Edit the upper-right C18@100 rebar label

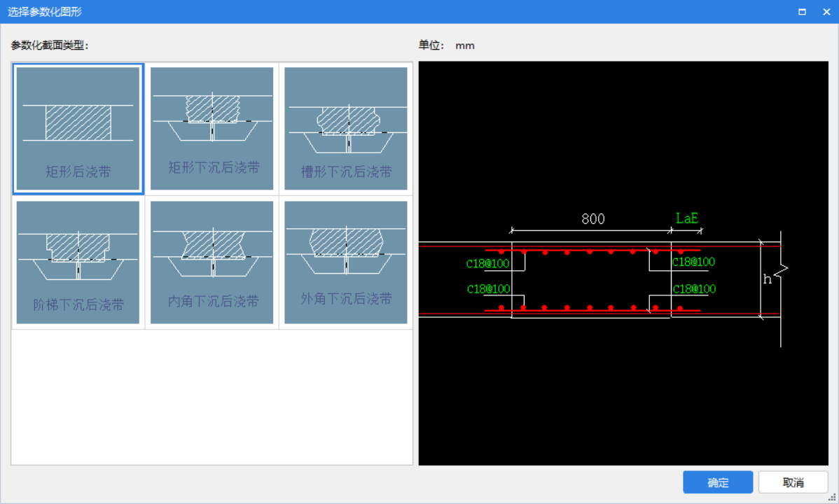693,262
